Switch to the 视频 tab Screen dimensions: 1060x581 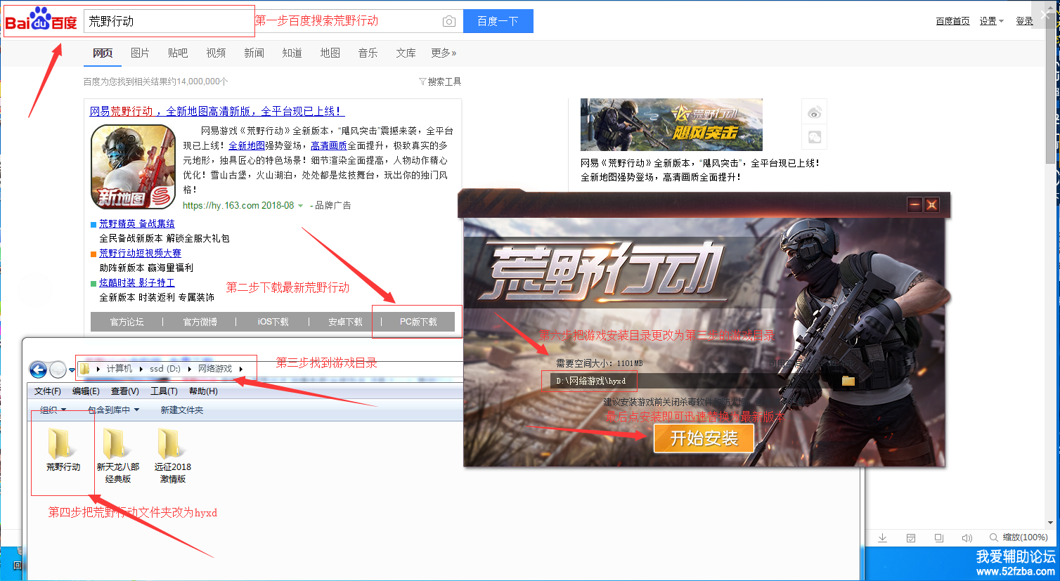216,53
